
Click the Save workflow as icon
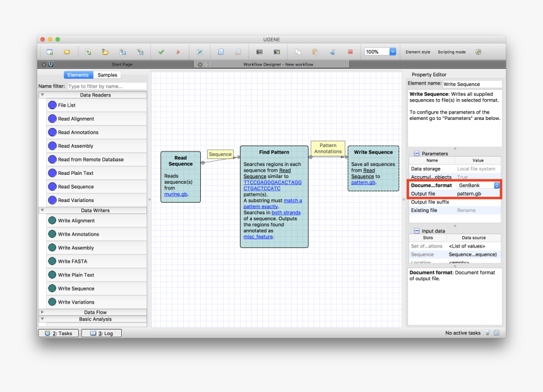coord(140,52)
